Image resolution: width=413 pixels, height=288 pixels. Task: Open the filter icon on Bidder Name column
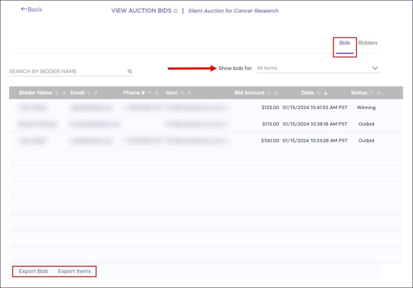(57, 92)
